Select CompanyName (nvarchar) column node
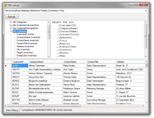The image size is (154, 118). tap(29, 37)
